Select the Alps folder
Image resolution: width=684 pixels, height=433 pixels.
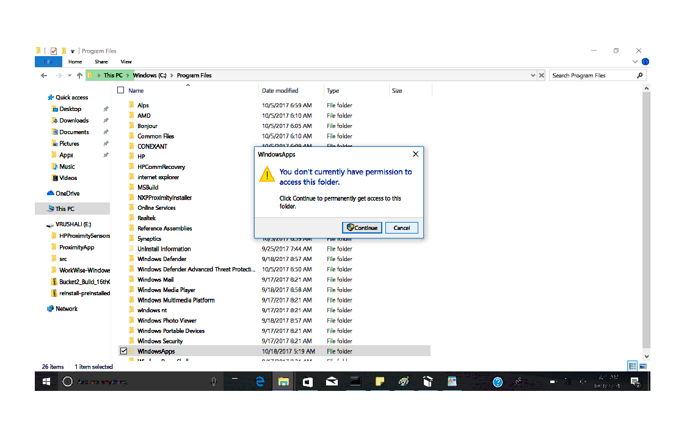(143, 106)
